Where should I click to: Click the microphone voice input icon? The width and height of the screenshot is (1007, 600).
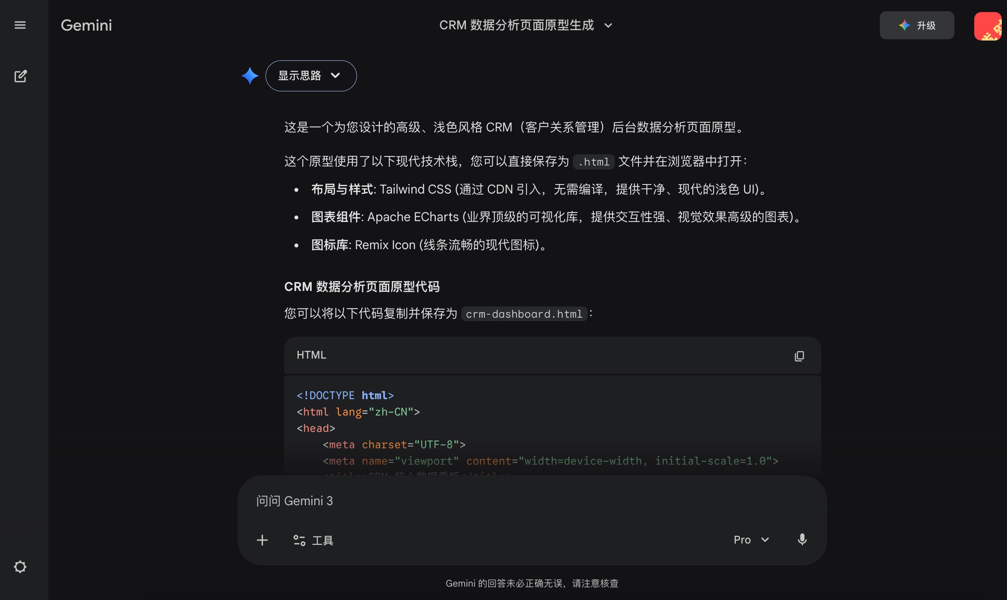tap(802, 540)
